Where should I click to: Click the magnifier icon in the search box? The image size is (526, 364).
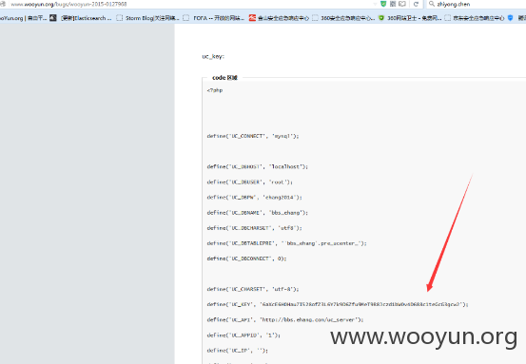tap(432, 4)
